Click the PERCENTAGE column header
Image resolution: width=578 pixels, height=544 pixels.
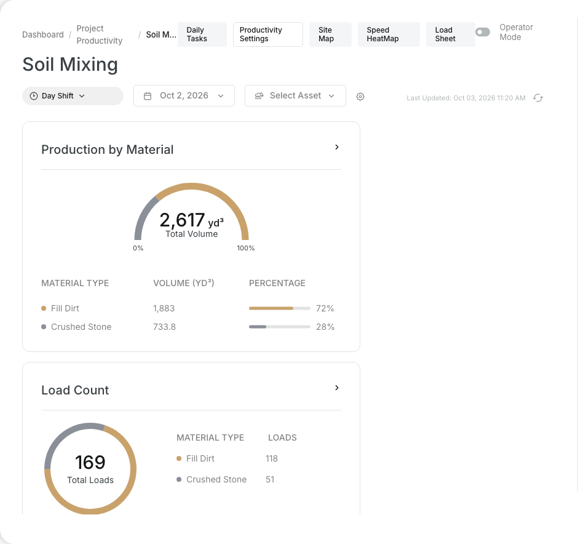(x=277, y=283)
